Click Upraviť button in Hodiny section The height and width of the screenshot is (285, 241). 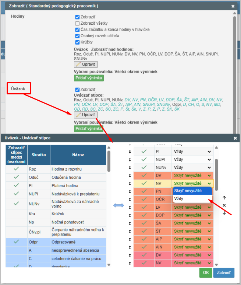point(86,65)
